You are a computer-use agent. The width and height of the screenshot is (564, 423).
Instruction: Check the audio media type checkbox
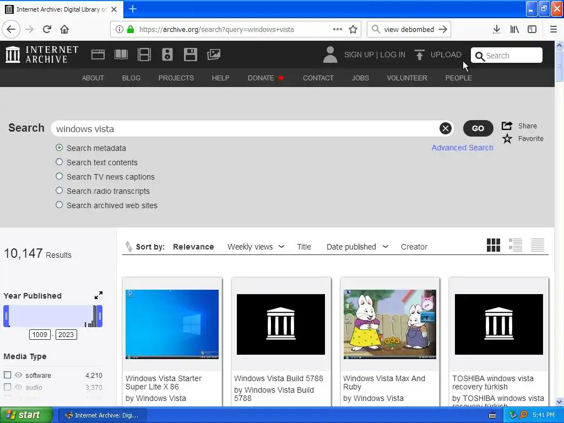[x=7, y=387]
